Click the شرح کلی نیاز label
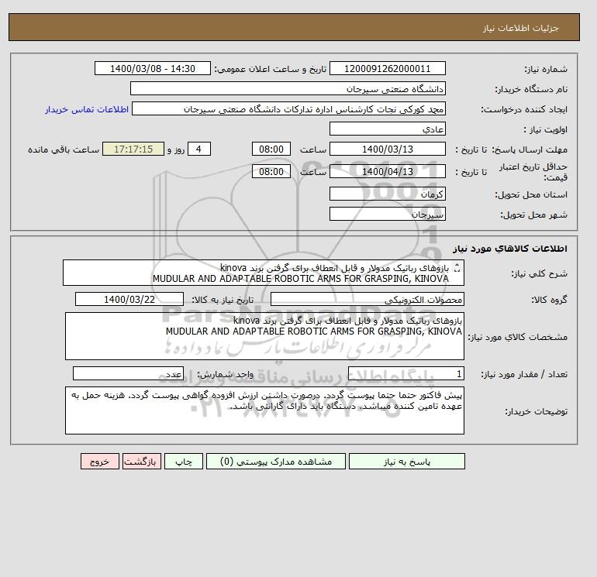 [x=539, y=274]
